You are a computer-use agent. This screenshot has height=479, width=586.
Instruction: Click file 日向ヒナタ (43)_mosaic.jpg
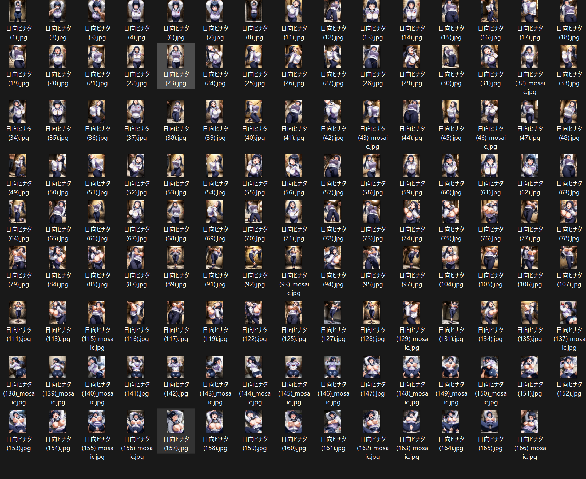click(x=372, y=125)
